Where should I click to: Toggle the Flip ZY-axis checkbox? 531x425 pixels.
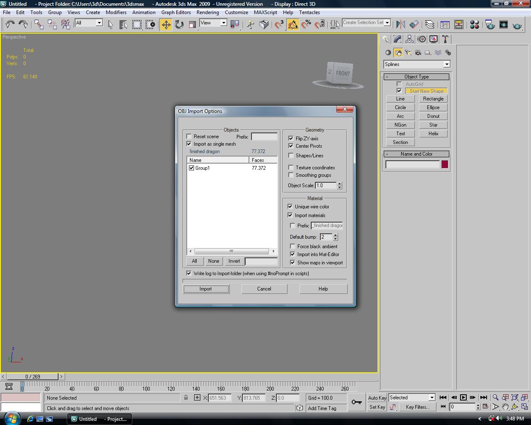[x=291, y=139]
